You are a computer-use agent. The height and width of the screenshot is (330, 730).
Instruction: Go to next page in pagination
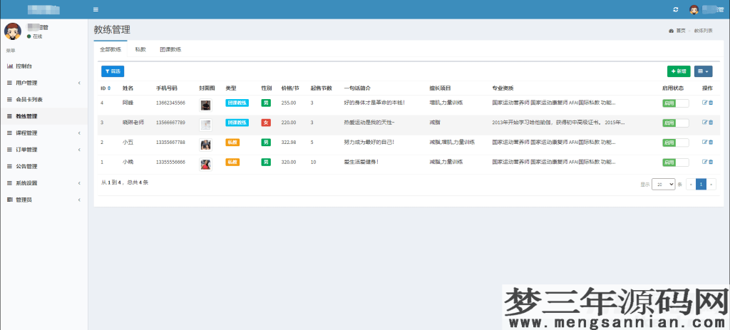click(x=711, y=185)
